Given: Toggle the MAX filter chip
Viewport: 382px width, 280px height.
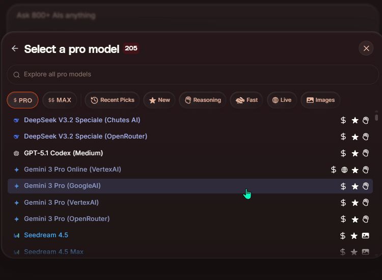Looking at the screenshot, I should [x=60, y=100].
